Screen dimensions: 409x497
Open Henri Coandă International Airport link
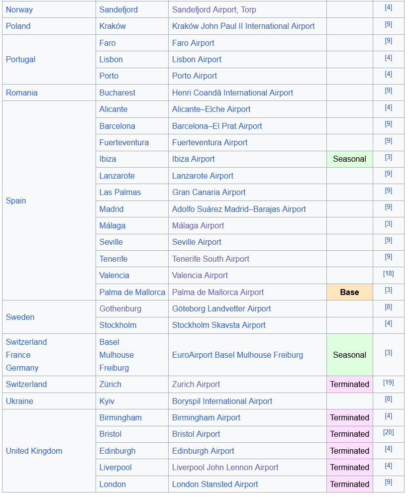232,93
